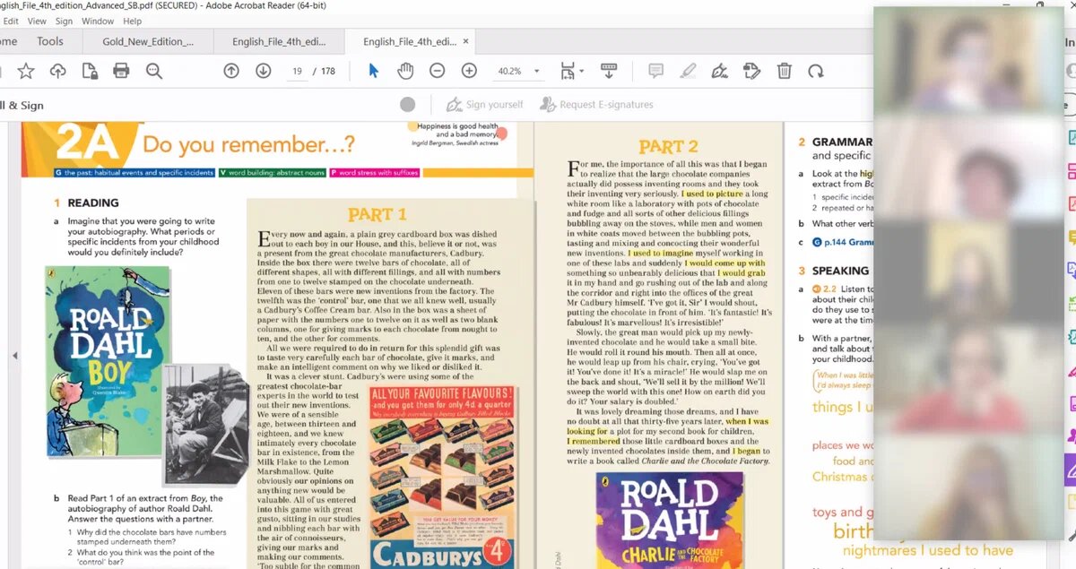Click the 1 READING section heading
1076x569 pixels.
[x=86, y=203]
